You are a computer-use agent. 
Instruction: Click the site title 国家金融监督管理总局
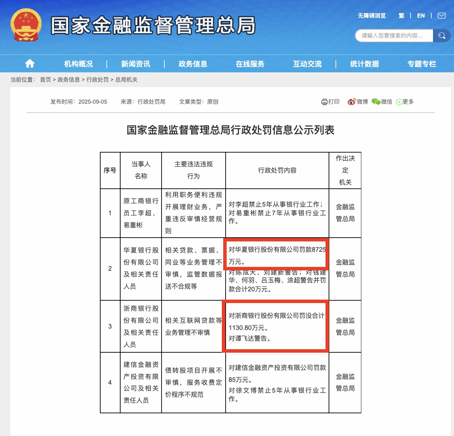click(153, 25)
